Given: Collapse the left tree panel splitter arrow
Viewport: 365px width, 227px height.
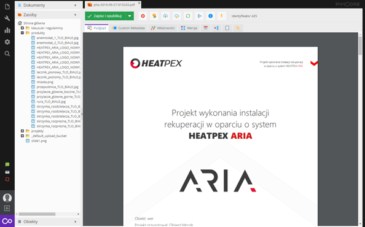Looking at the screenshot, I should pos(82,114).
